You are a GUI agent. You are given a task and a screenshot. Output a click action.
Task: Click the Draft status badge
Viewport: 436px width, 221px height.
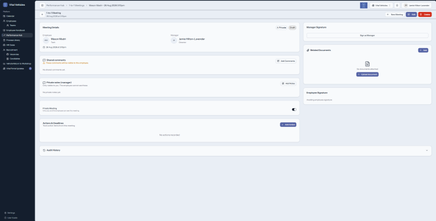(x=292, y=28)
